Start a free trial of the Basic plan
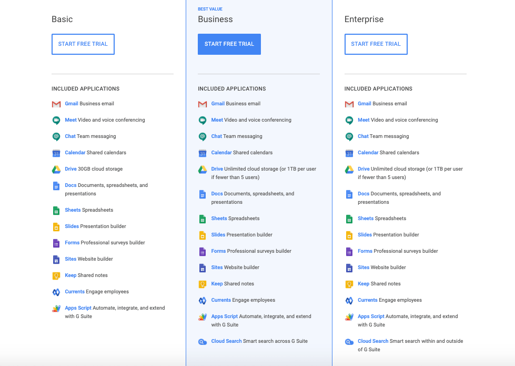Viewport: 515px width, 366px height. click(x=83, y=44)
